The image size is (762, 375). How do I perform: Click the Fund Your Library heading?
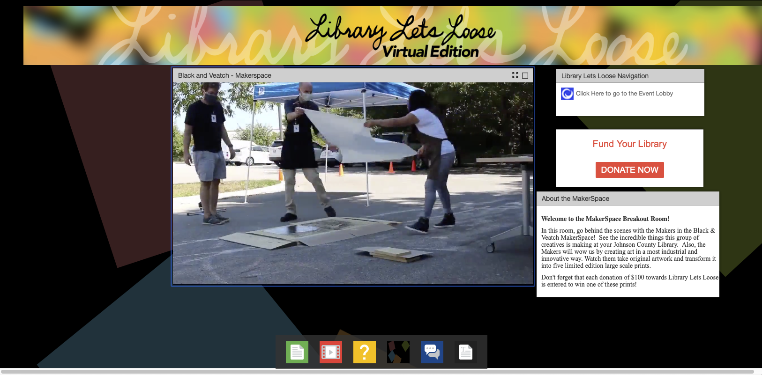(x=629, y=144)
